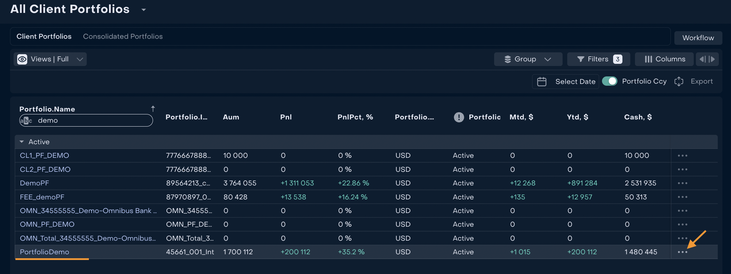The height and width of the screenshot is (274, 731).
Task: Click the Workflow button
Action: click(698, 38)
